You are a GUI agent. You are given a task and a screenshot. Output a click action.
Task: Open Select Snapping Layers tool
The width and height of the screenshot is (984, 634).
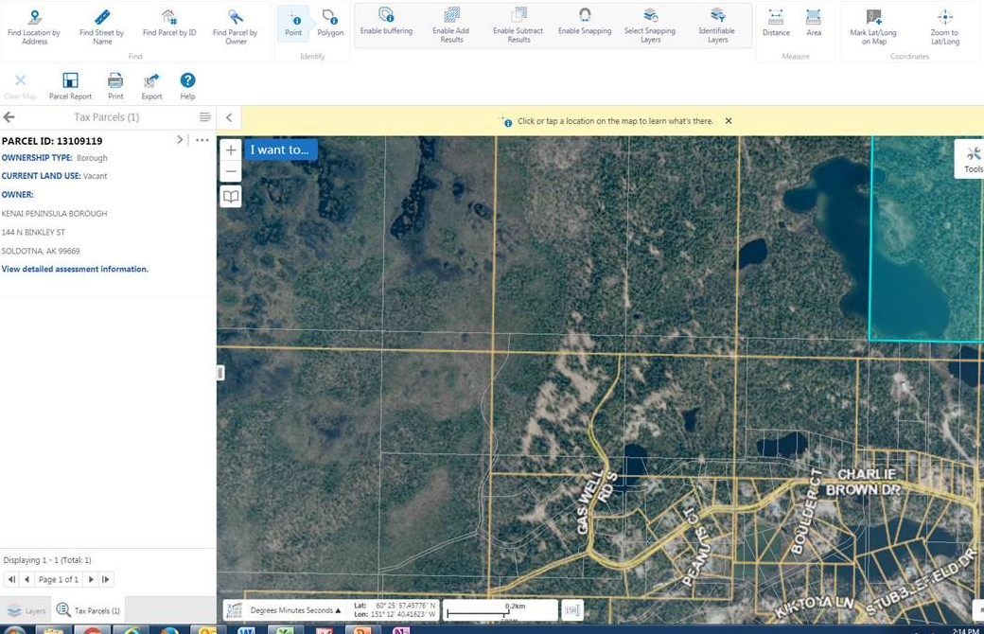click(650, 26)
